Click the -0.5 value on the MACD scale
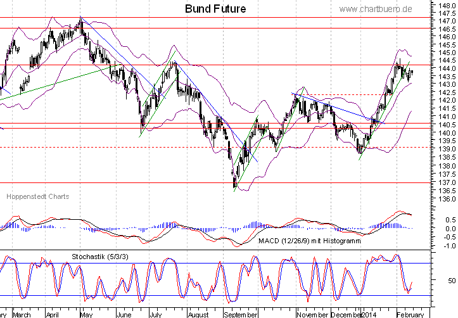Image resolution: width=458 pixels, height=318 pixels. [449, 237]
